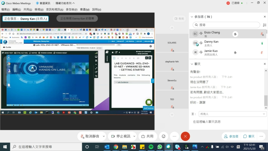Collapse the 聊天 panel chevron

pos(192,64)
